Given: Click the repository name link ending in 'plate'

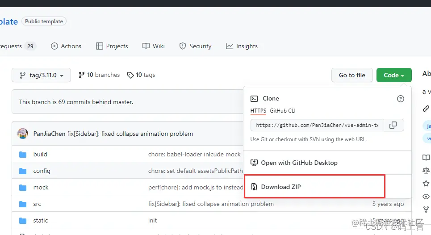Looking at the screenshot, I should pos(9,21).
